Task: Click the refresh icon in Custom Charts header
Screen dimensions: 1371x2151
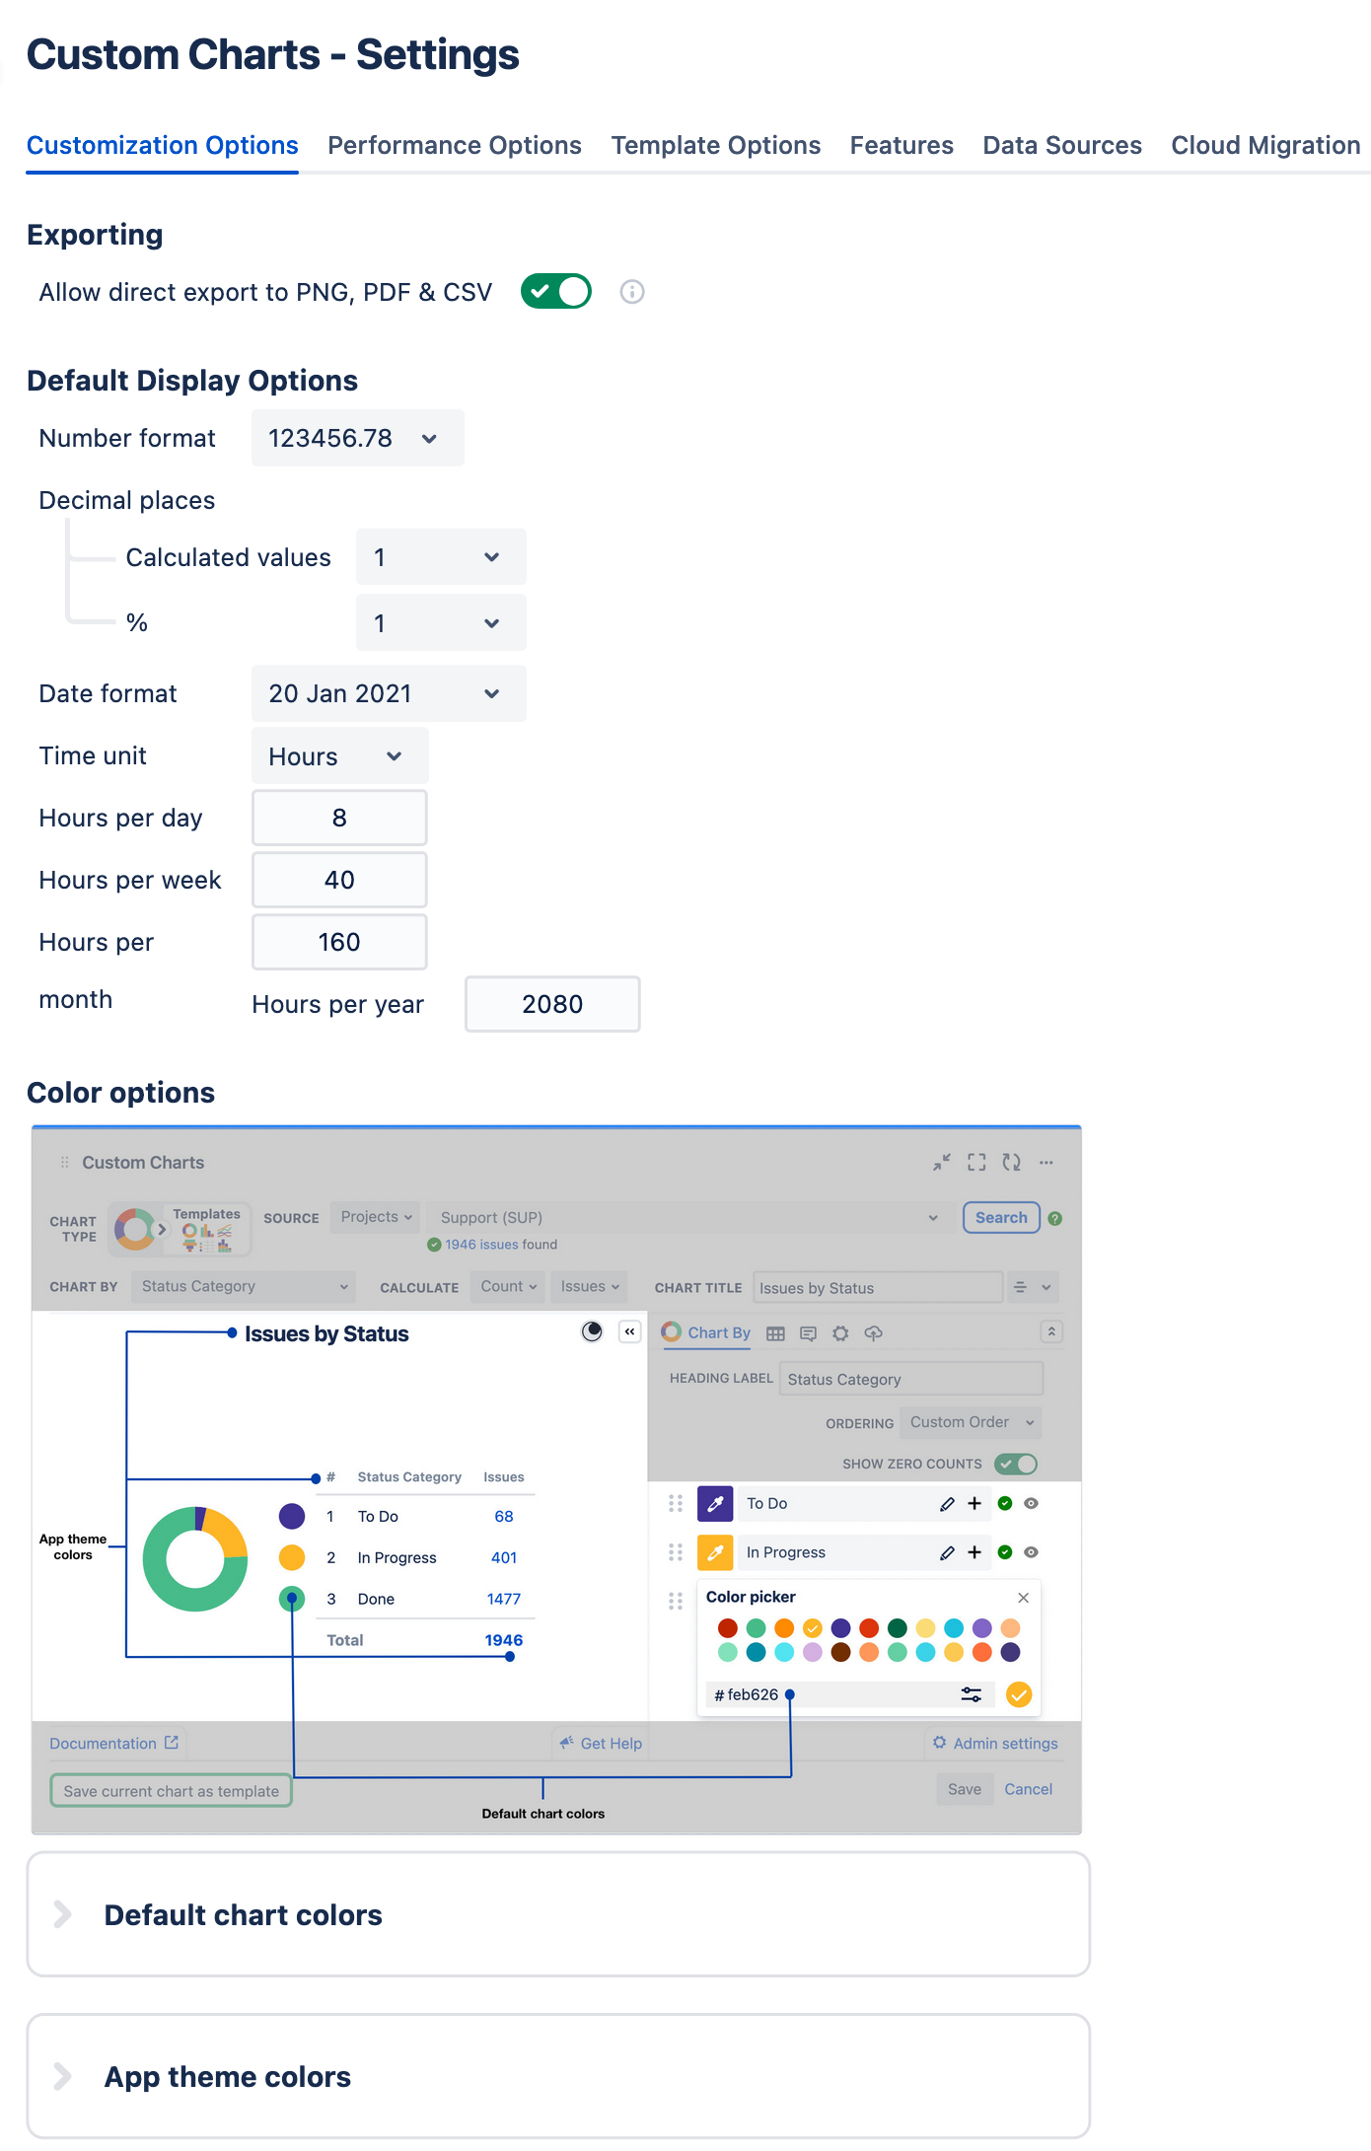Action: point(1011,1163)
